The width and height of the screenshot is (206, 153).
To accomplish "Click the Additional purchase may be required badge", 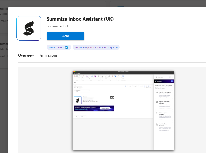I will pyautogui.click(x=96, y=47).
